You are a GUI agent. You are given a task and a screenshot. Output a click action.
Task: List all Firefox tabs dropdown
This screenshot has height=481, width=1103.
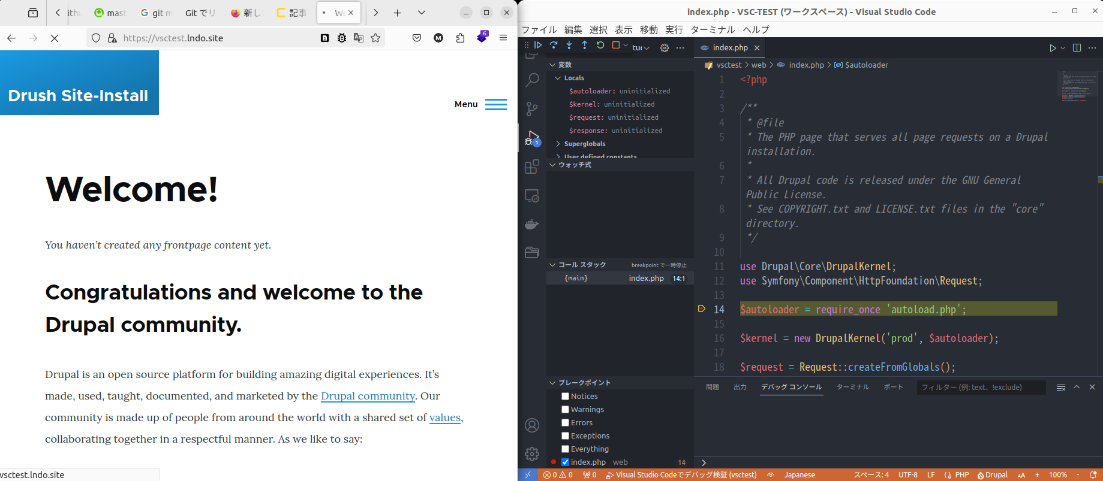pos(422,13)
